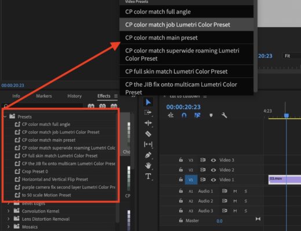
Task: Open Effects panel menu
Action: (x=116, y=96)
